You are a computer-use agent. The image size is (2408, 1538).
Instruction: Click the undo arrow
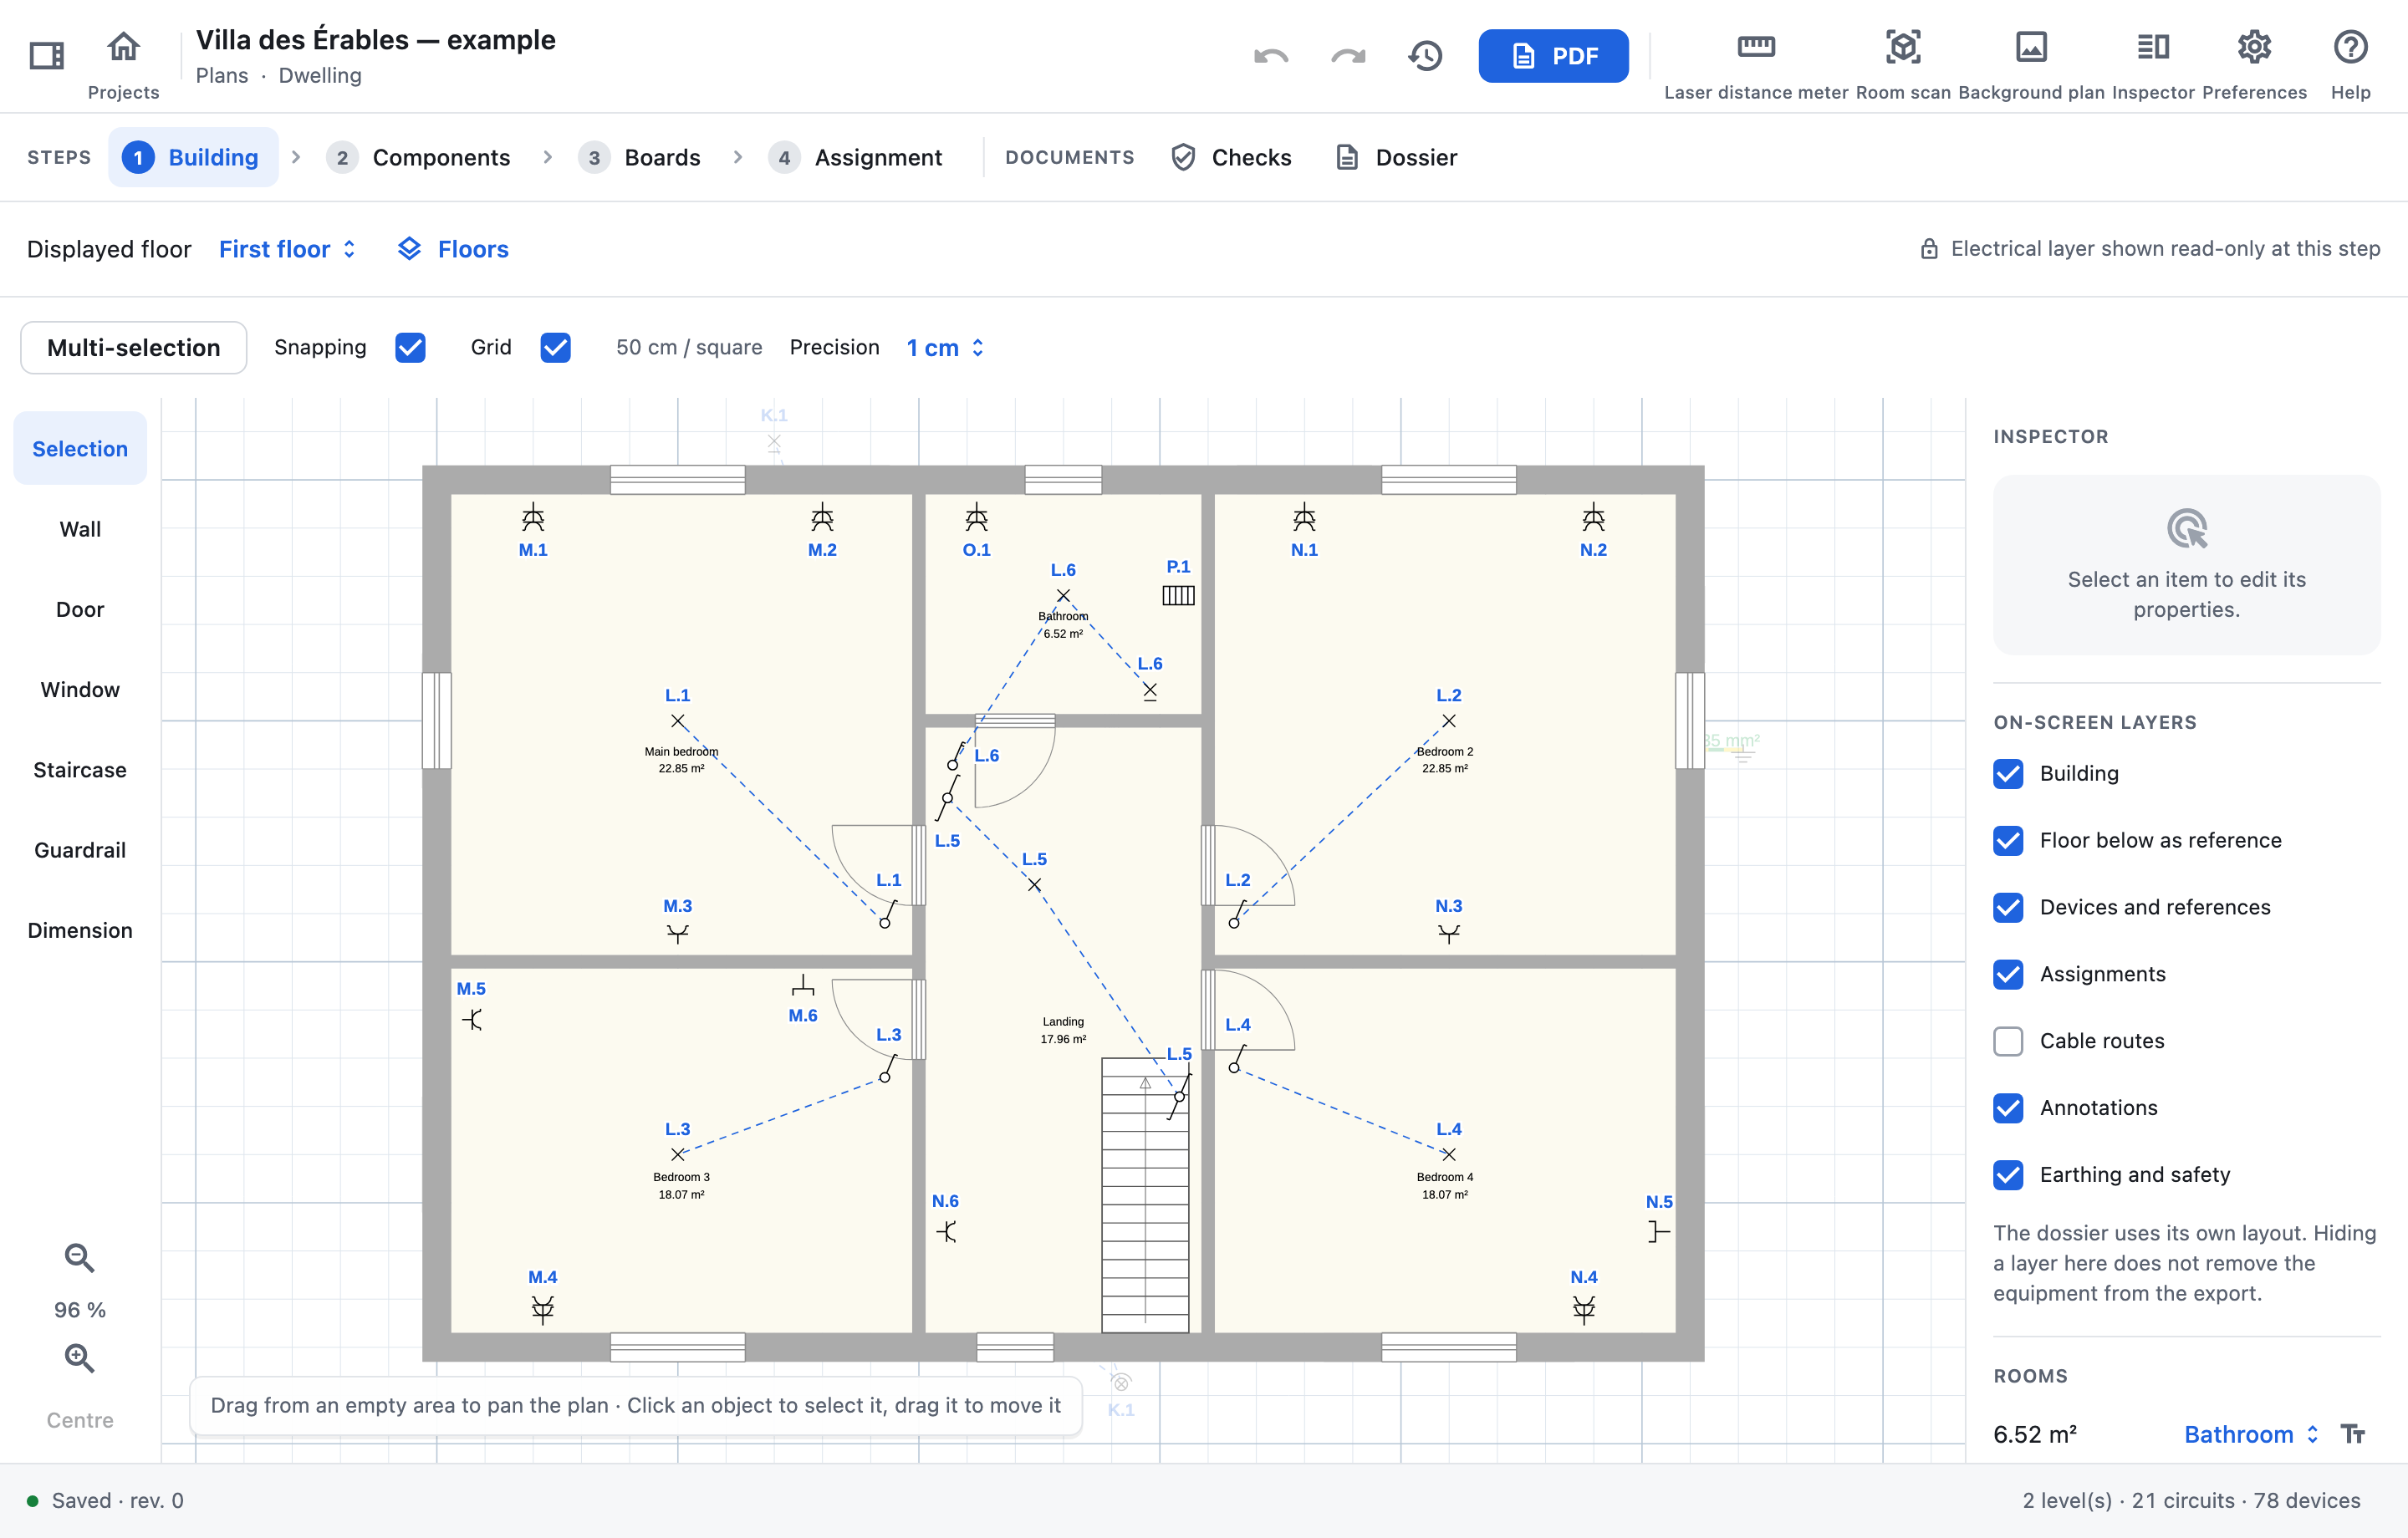(x=1271, y=56)
